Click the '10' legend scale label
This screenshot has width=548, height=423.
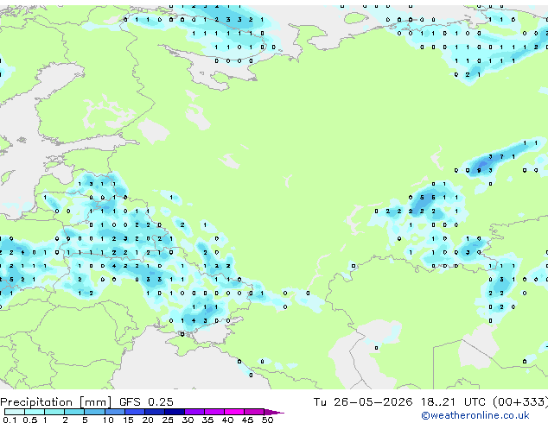point(108,420)
